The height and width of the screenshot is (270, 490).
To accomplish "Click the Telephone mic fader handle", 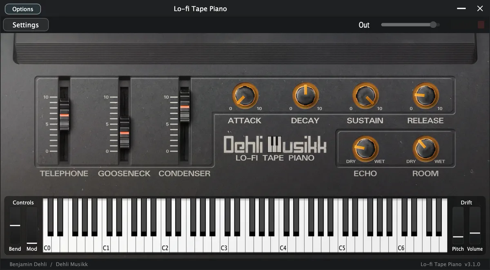I will coord(64,116).
